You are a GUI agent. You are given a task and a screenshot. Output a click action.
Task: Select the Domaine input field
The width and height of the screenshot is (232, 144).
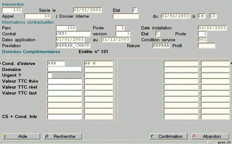click(x=65, y=69)
